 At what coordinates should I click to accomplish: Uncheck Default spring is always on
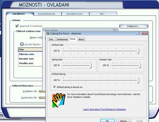pos(55,87)
